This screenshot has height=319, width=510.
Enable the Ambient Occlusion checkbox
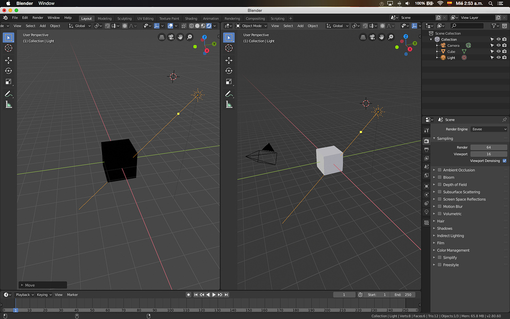tap(439, 170)
